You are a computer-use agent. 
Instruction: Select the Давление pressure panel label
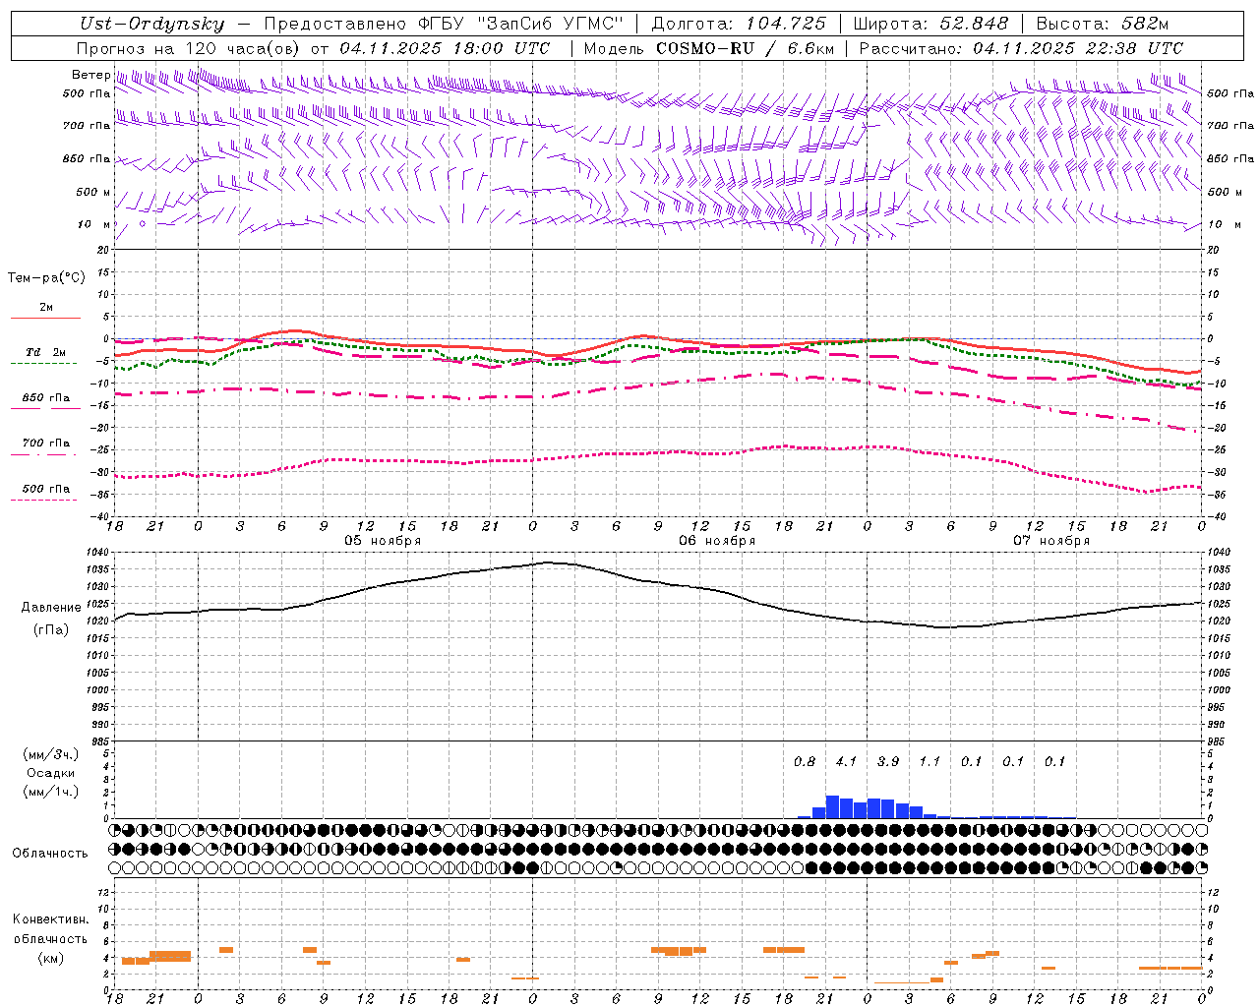tap(51, 608)
